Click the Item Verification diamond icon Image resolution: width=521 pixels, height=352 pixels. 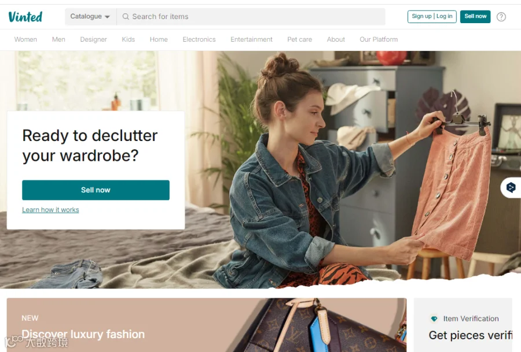[434, 319]
